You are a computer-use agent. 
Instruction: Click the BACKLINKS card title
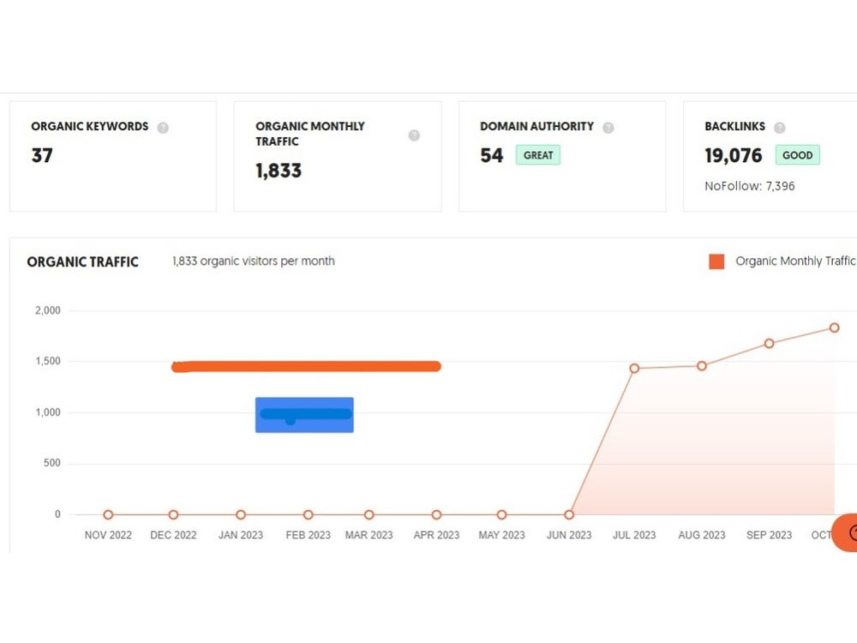point(734,126)
